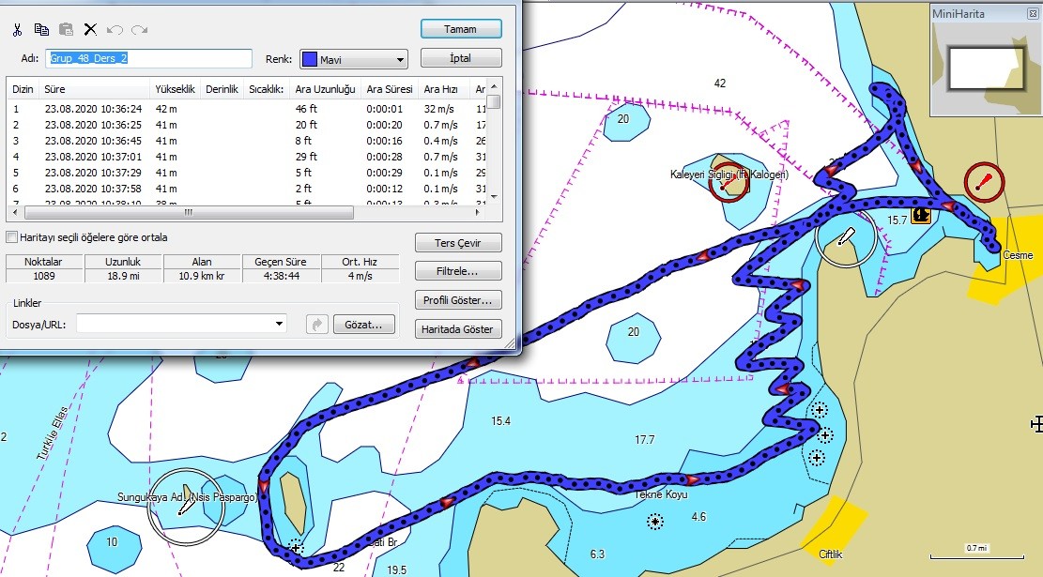Click the Paste clipboard icon
Viewport: 1043px width, 577px height.
pyautogui.click(x=66, y=29)
